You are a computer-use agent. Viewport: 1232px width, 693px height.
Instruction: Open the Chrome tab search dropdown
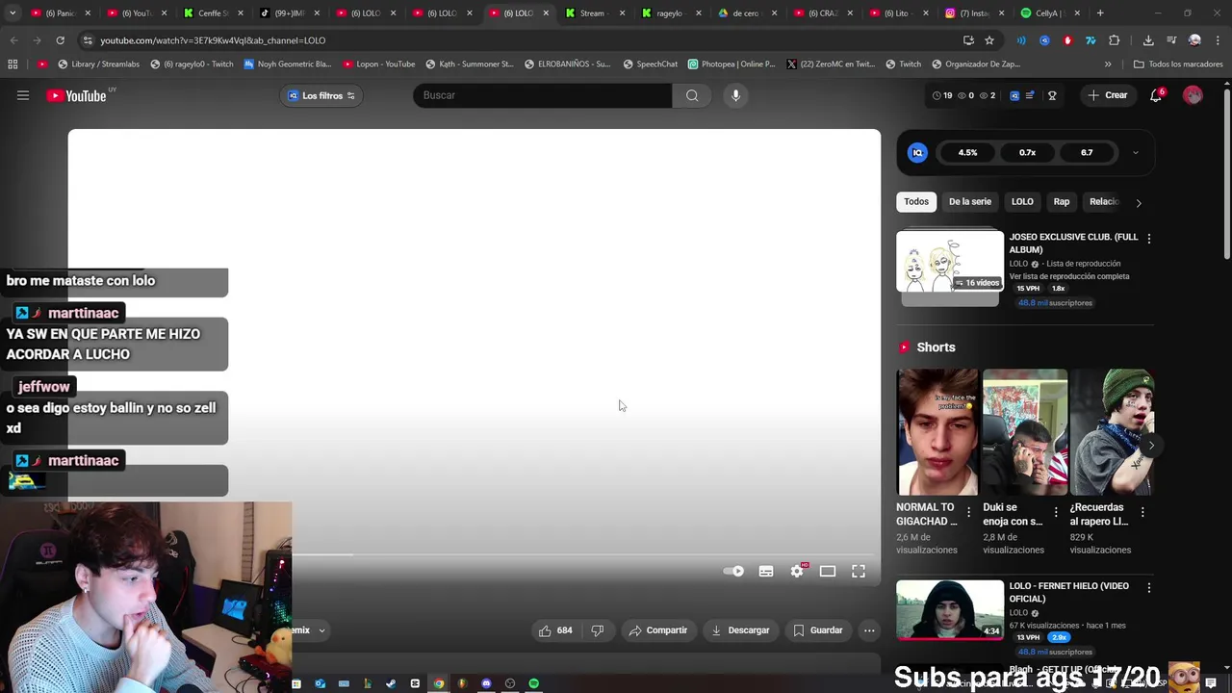click(x=13, y=13)
